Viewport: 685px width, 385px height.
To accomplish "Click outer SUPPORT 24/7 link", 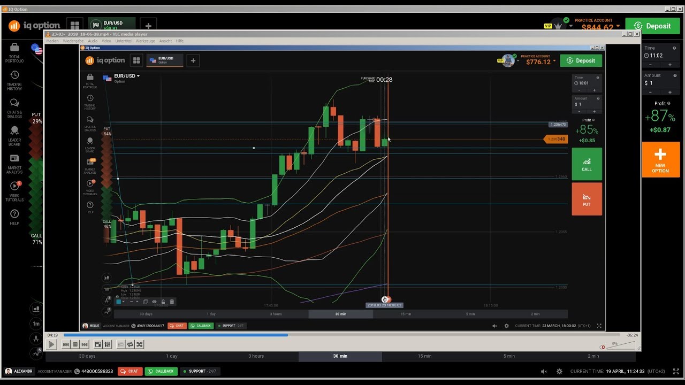I will [200, 371].
